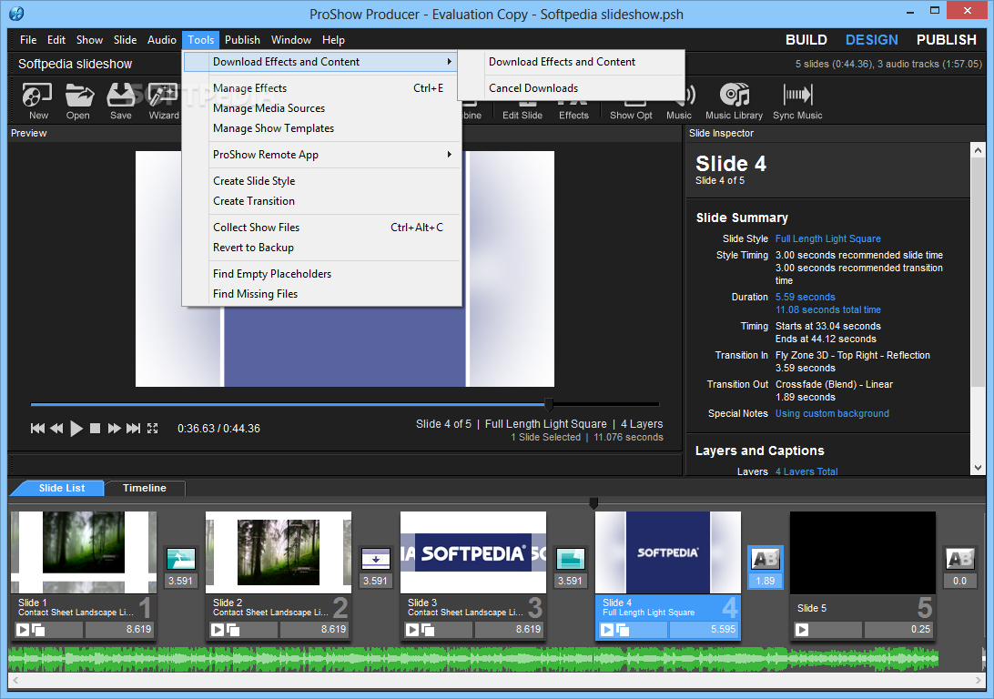The width and height of the screenshot is (994, 699).
Task: Click Full Length Light Square style link
Action: click(x=828, y=238)
